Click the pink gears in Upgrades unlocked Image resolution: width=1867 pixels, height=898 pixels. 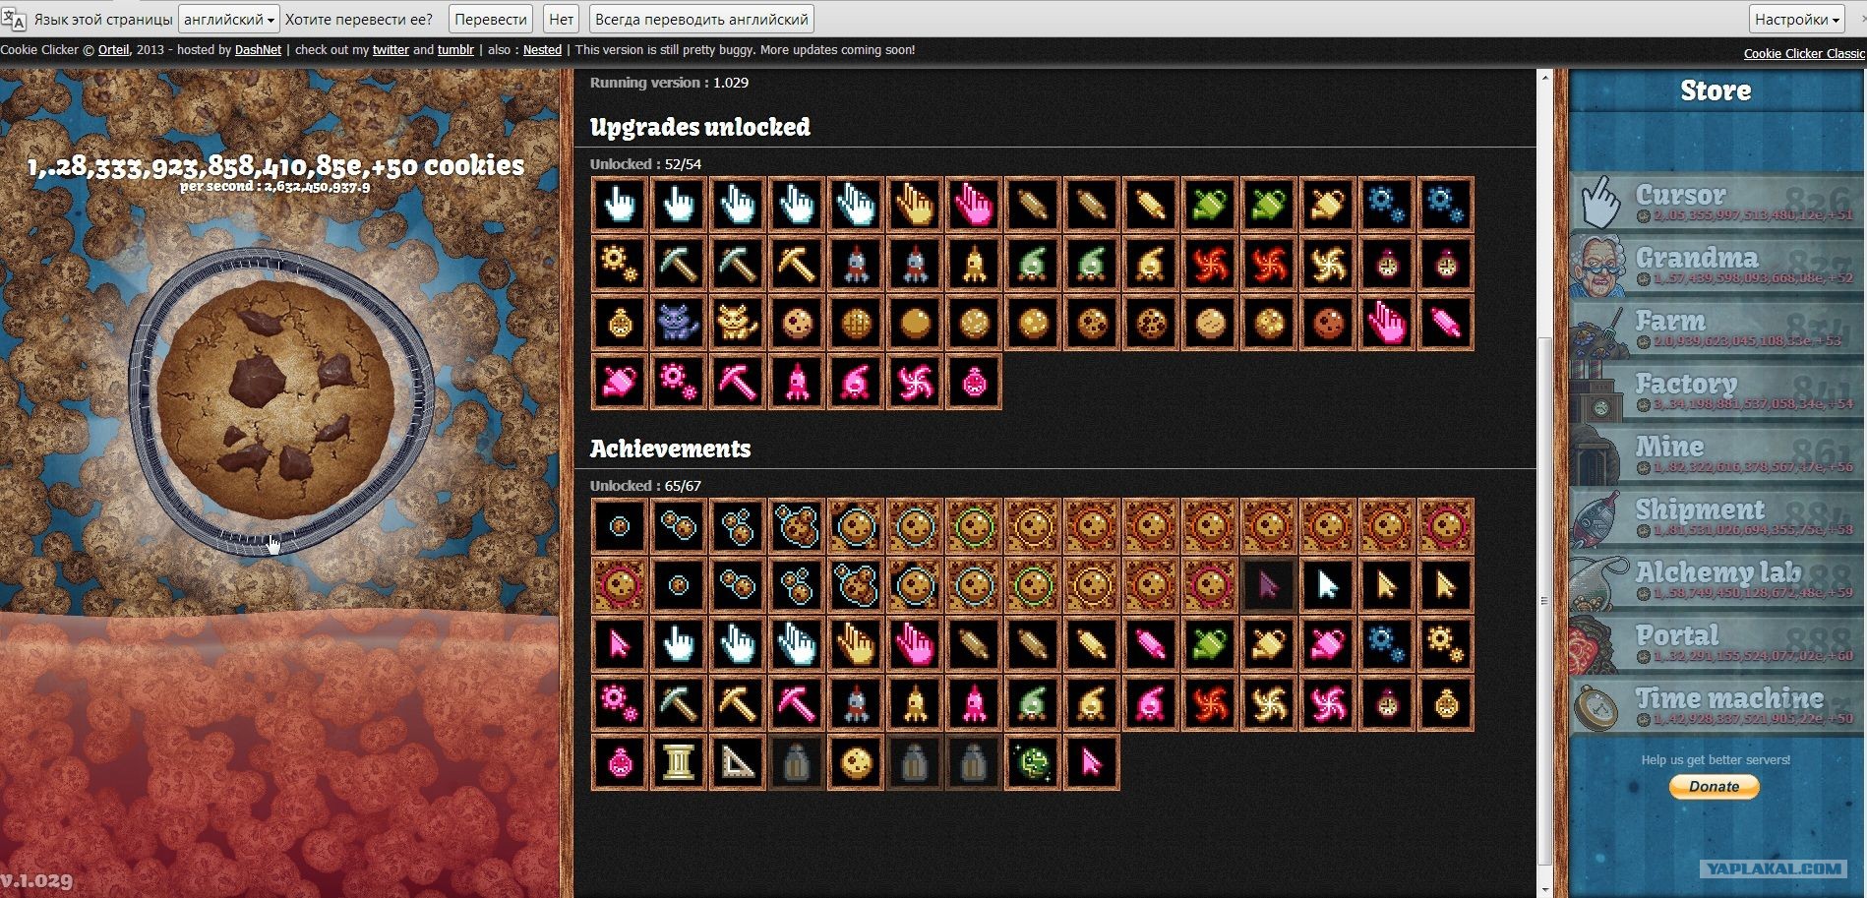(679, 382)
